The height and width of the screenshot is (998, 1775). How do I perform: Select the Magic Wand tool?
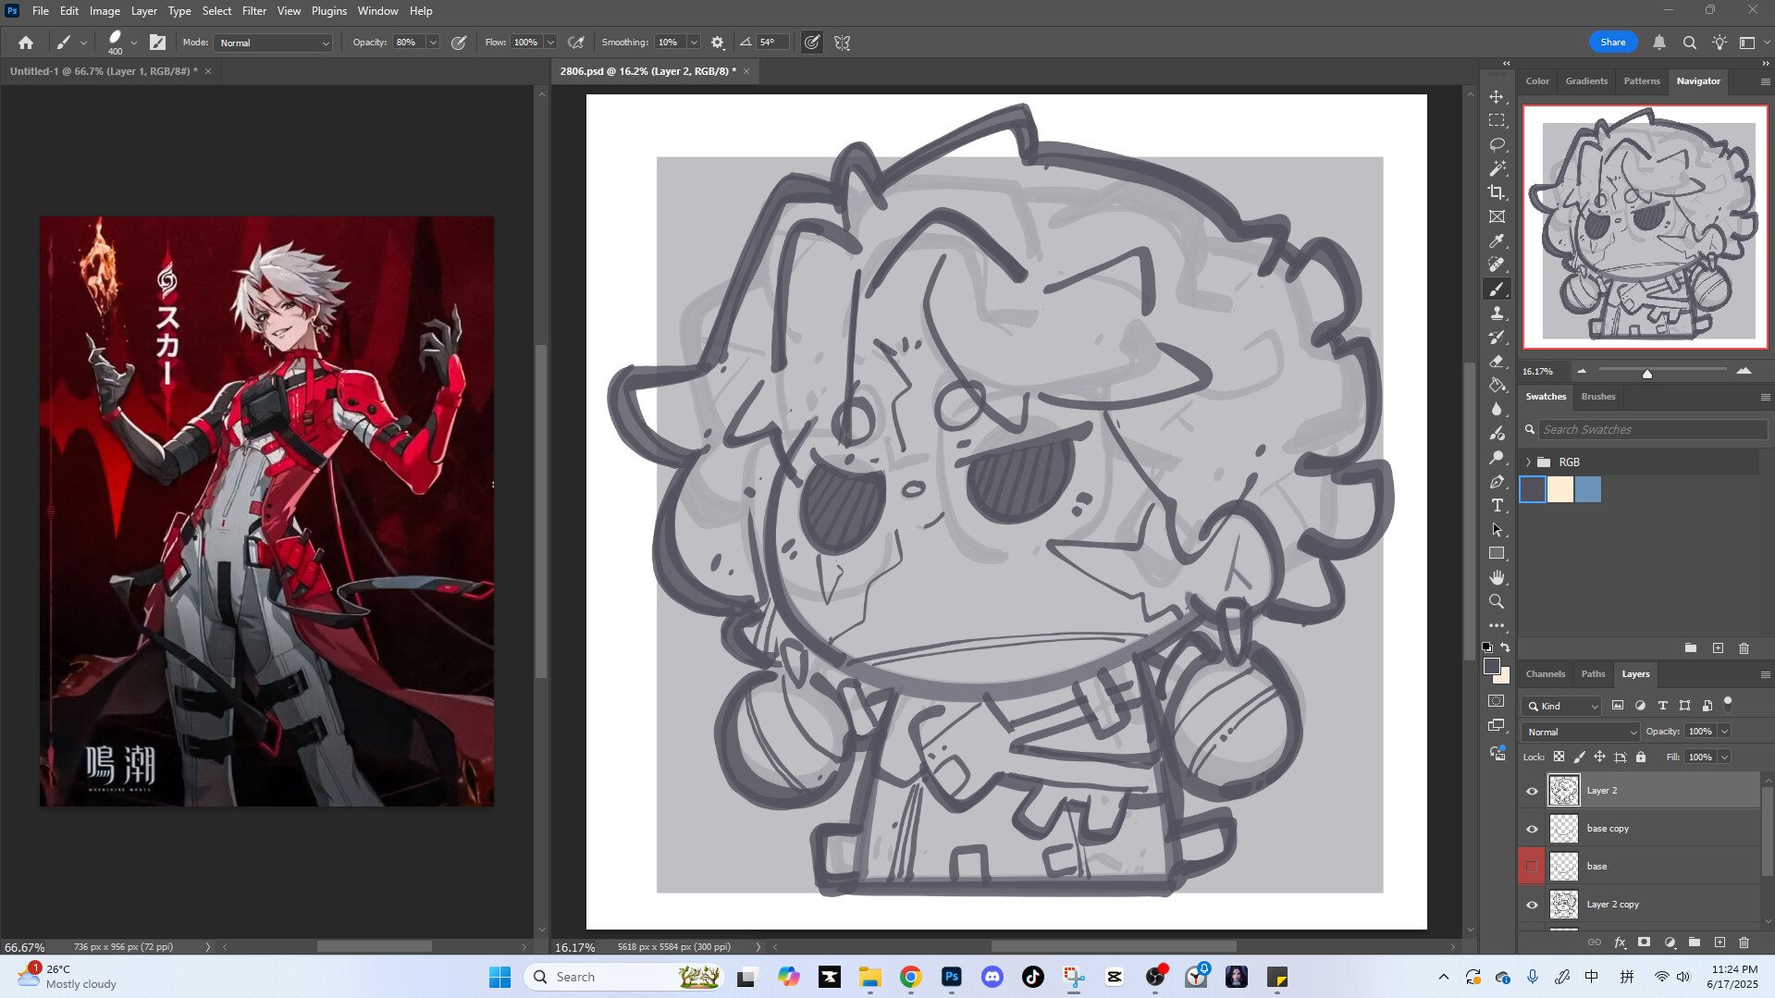coord(1497,168)
